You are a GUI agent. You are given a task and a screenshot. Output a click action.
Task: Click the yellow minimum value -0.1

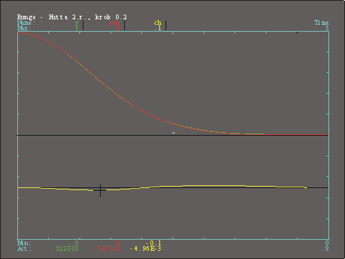tap(154, 242)
